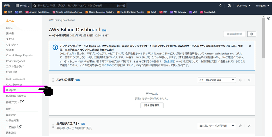Image resolution: width=272 pixels, height=137 pixels.
Task: Open 請求書 in the Billing sidebar
Action: pyautogui.click(x=10, y=33)
